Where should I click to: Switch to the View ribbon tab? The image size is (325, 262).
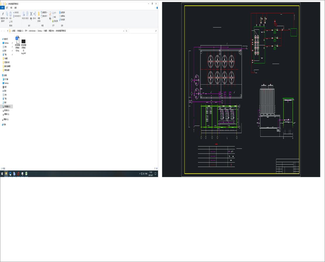click(x=16, y=8)
